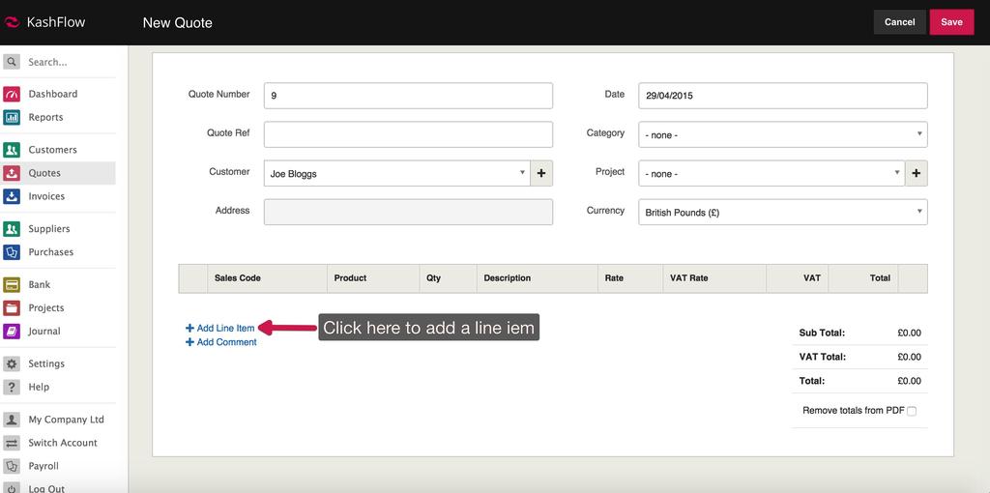
Task: Open Payroll from the sidebar
Action: click(44, 466)
